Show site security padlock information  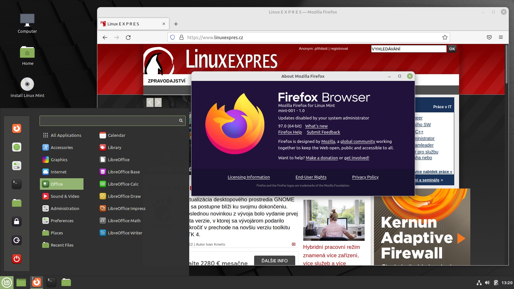[181, 38]
